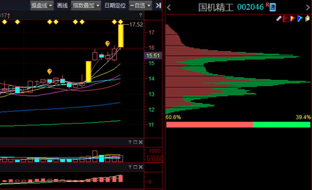Maximize the volume indicator sub-panel

tap(136, 142)
